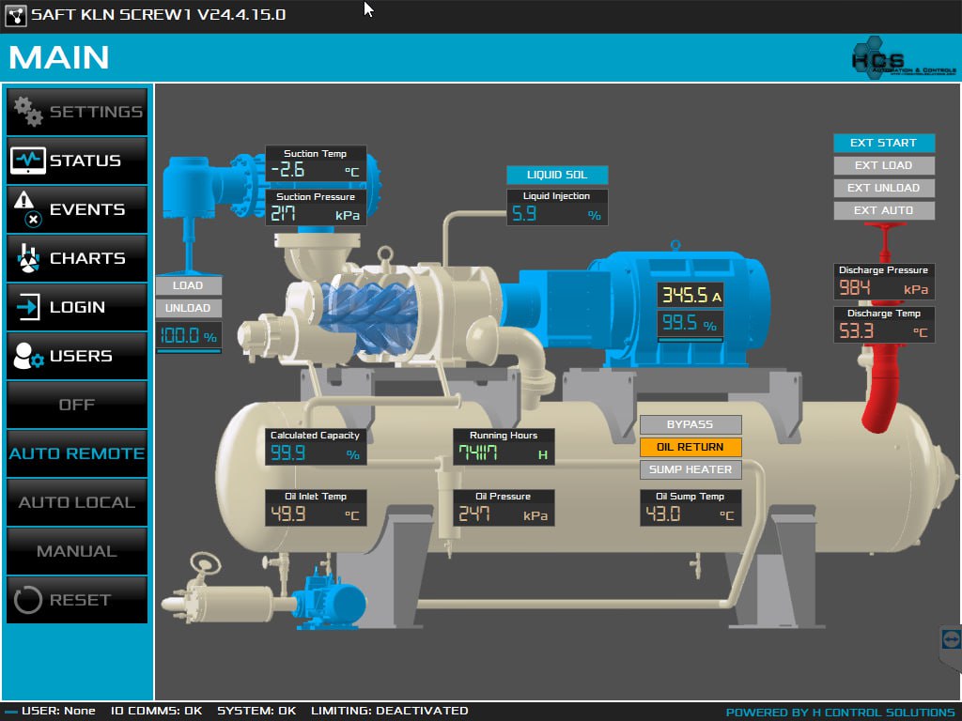962x721 pixels.
Task: Click the motor current 345.5 A readout
Action: coord(690,295)
